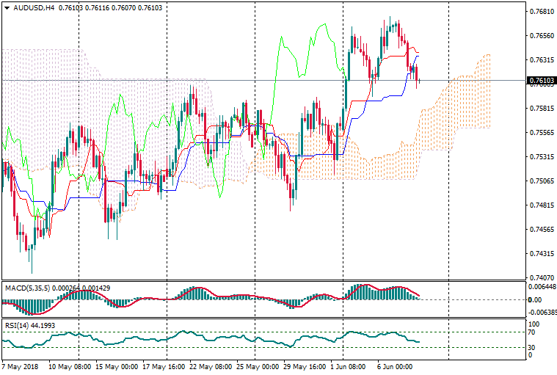Click the triangle arrow beside AUDUSD,H4
The image size is (557, 375).
[7, 7]
